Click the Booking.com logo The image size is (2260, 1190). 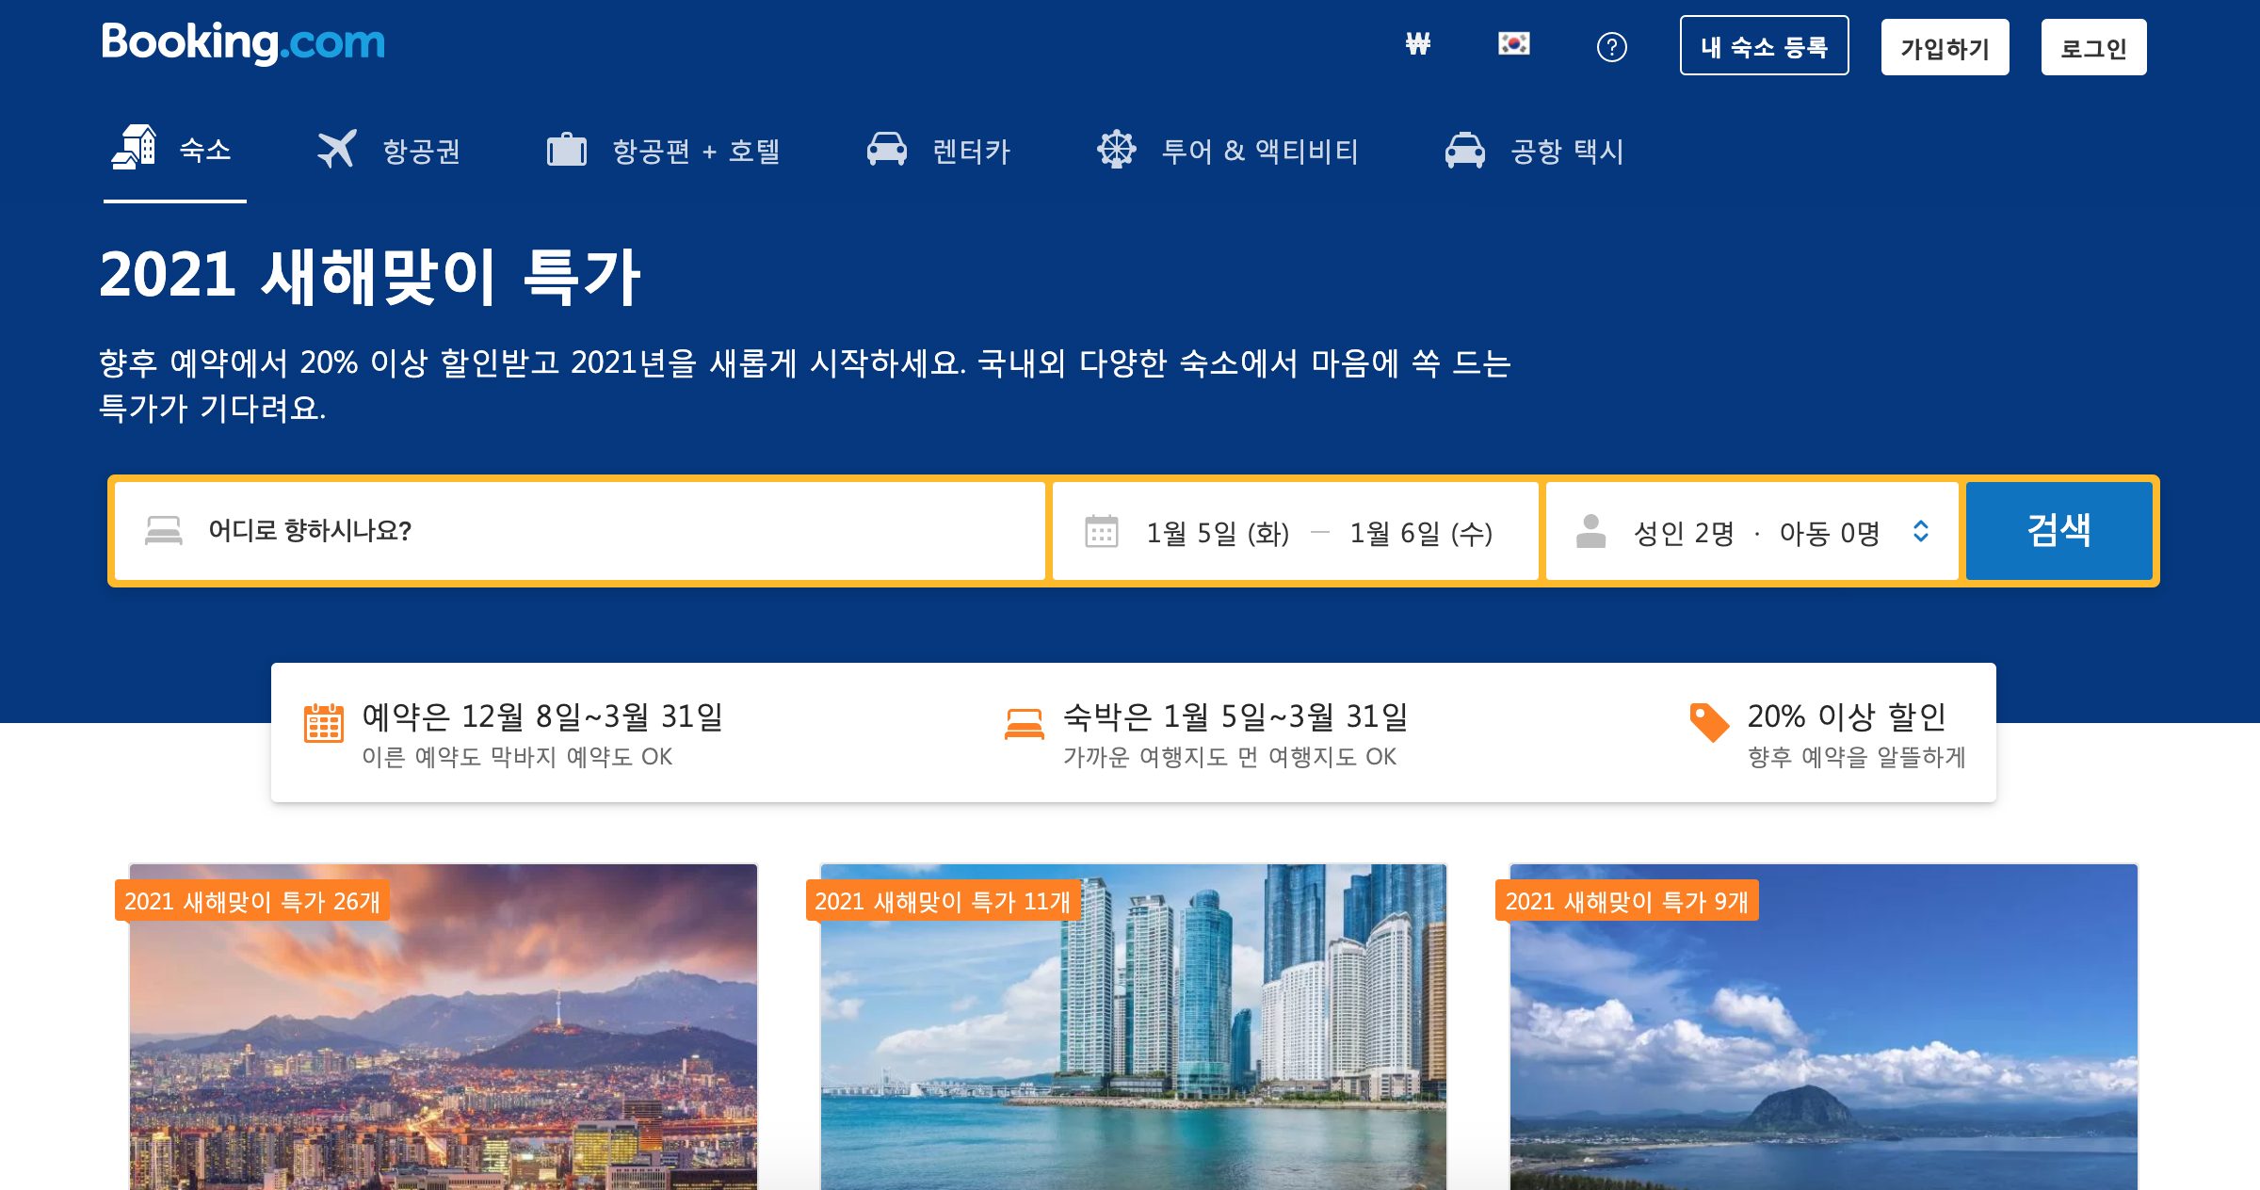coord(243,43)
